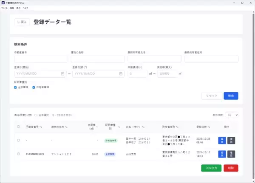Uncheck the 所有者事項 certificate type checkbox

tap(34, 87)
